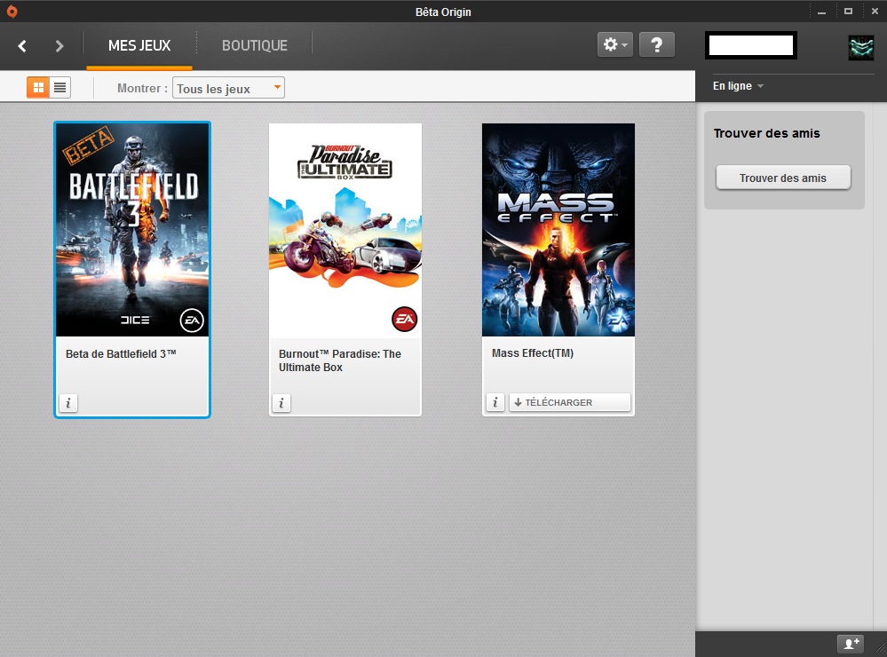Click the Origin logo in title bar

pos(12,12)
